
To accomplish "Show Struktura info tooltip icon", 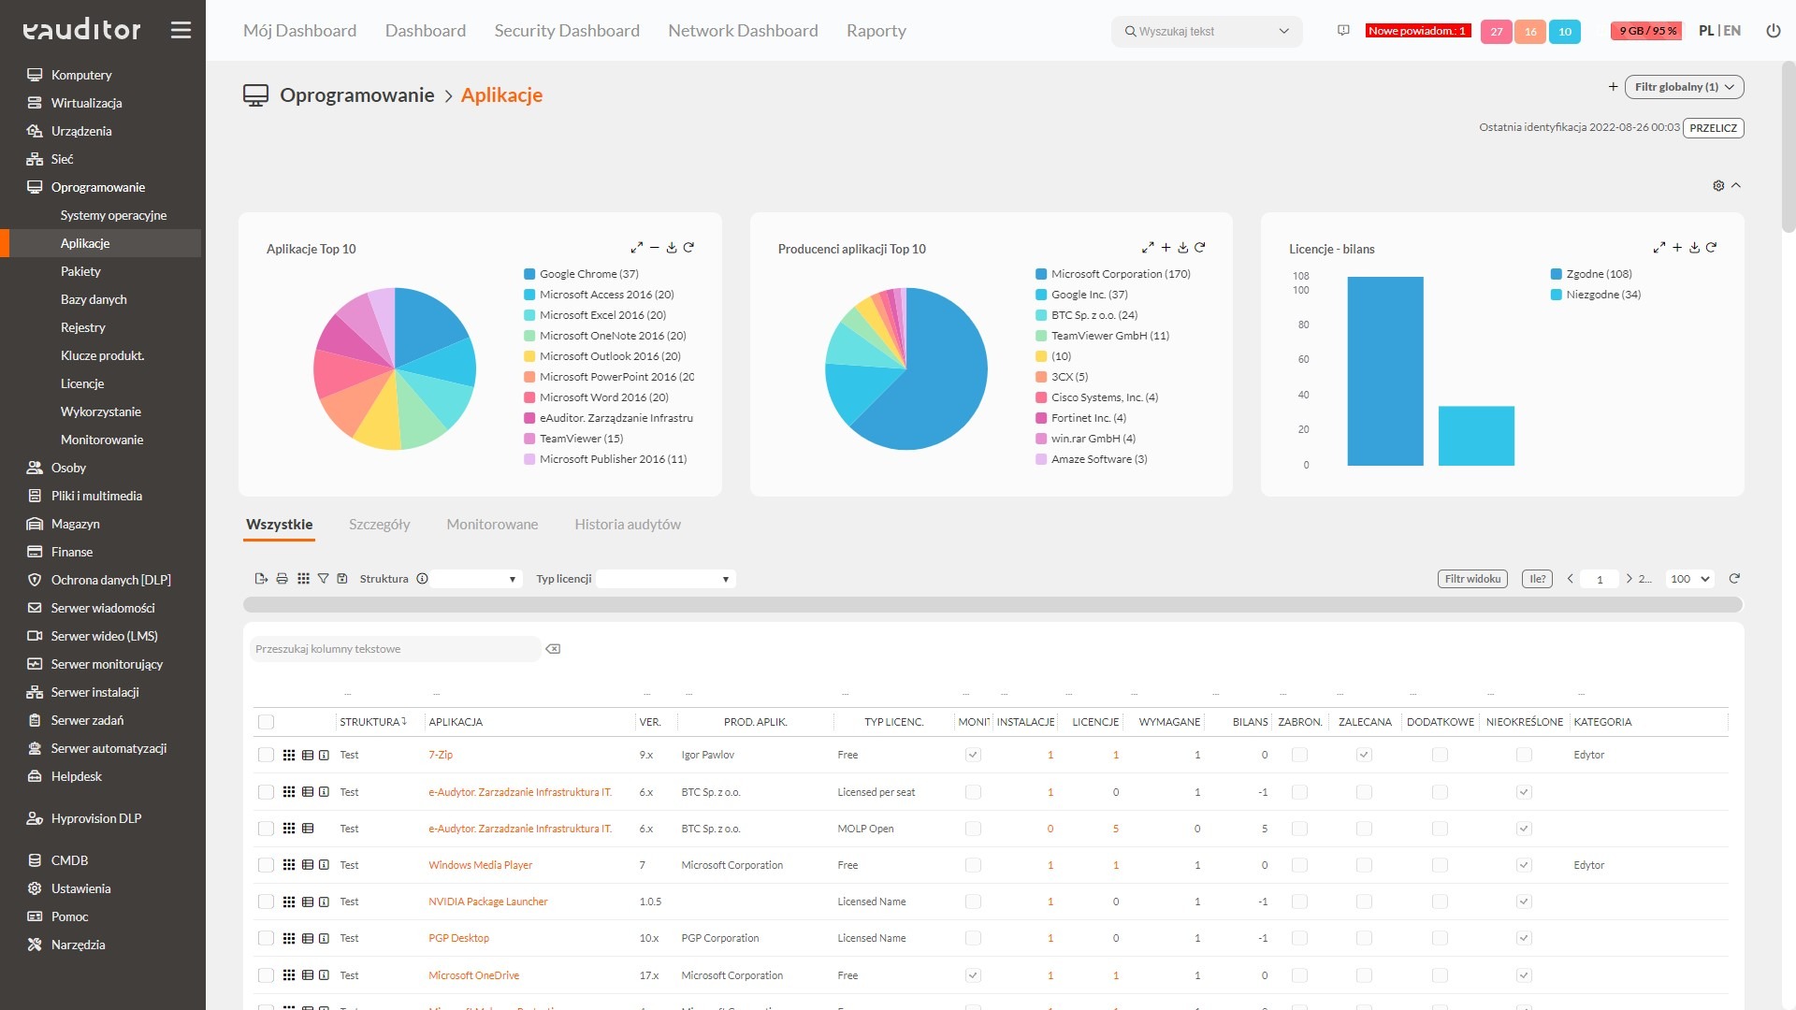I will [422, 579].
